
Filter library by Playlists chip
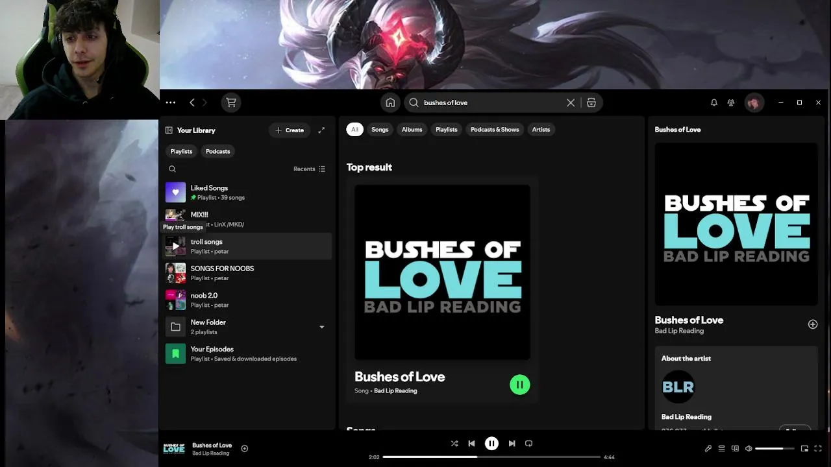pos(181,151)
